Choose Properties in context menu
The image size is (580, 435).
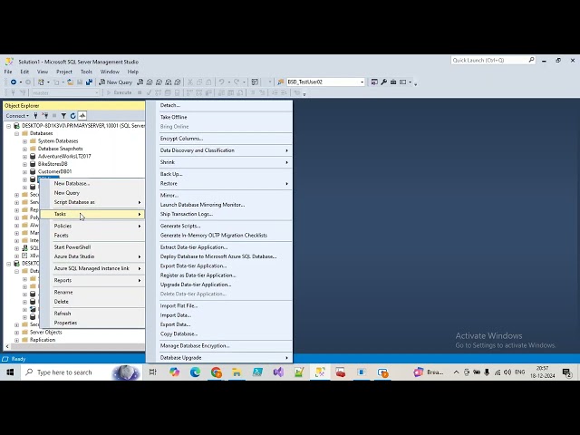pyautogui.click(x=92, y=323)
